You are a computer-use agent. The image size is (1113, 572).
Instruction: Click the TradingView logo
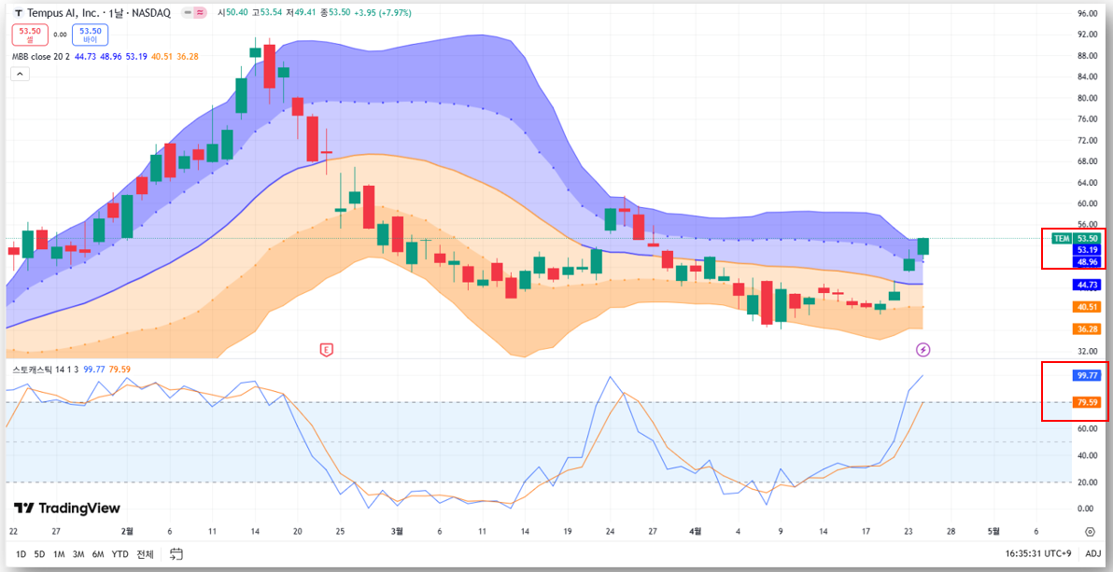pos(67,509)
